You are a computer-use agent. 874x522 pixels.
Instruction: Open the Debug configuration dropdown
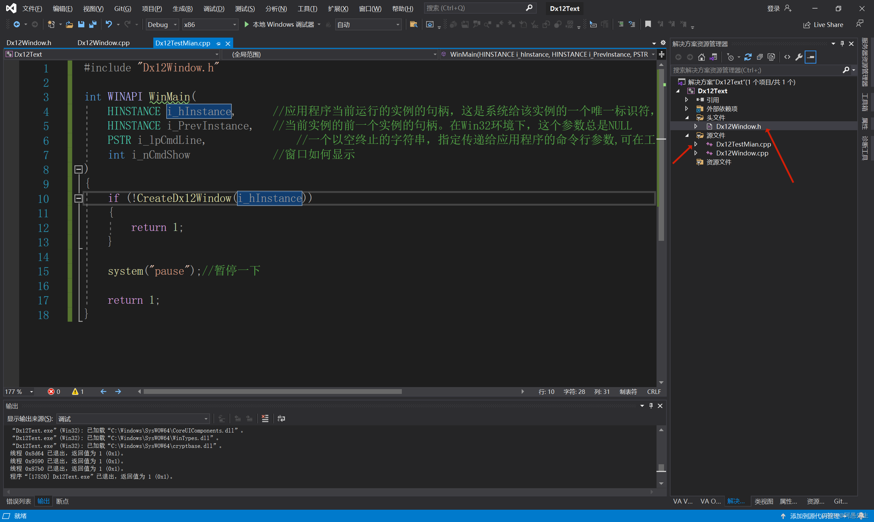point(174,24)
